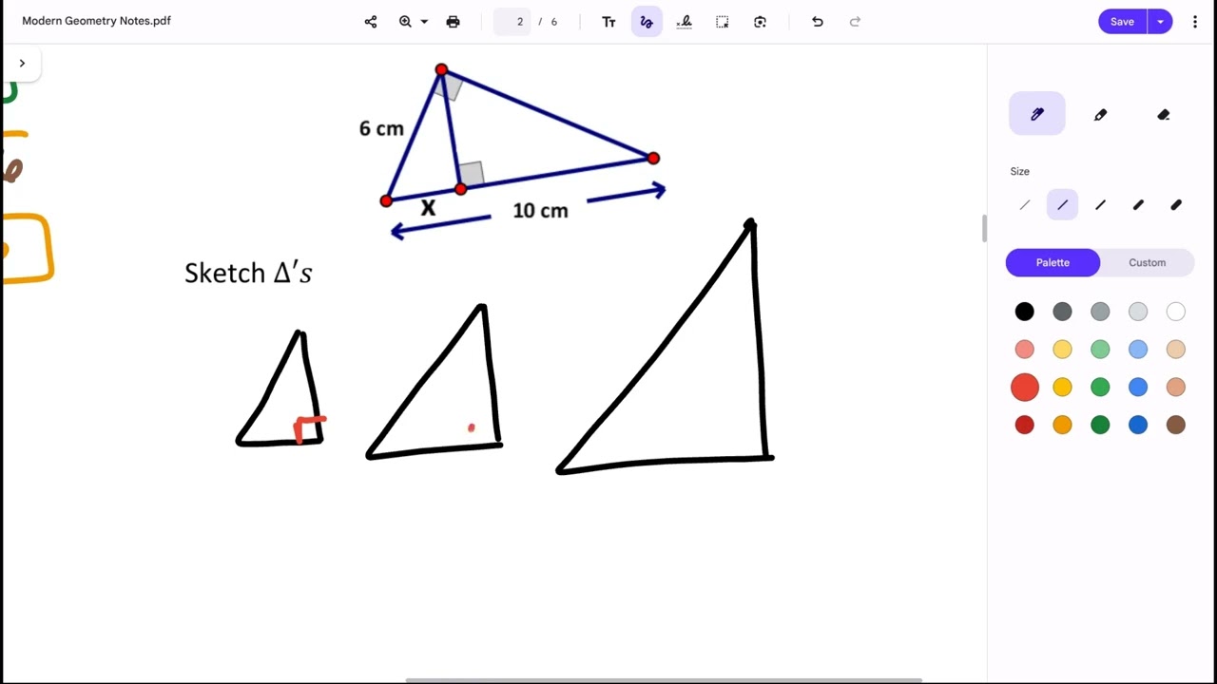Pick the light tan color swatch
Viewport: 1217px width, 684px height.
click(x=1176, y=350)
